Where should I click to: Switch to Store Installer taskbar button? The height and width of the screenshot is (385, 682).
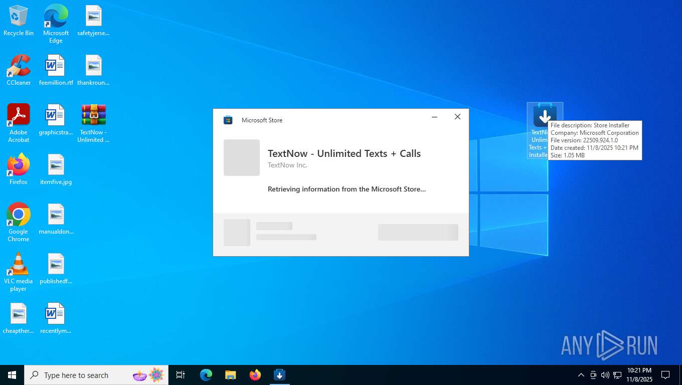(x=280, y=375)
